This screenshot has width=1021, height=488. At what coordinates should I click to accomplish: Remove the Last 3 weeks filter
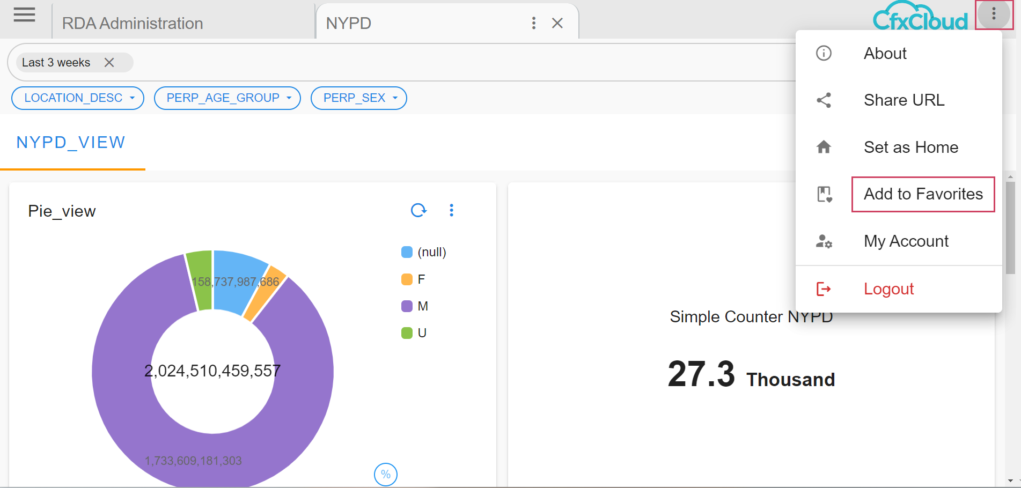(x=109, y=63)
